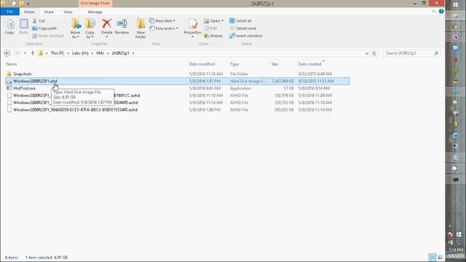Image resolution: width=466 pixels, height=262 pixels.
Task: Click Invert selection
Action: (246, 36)
